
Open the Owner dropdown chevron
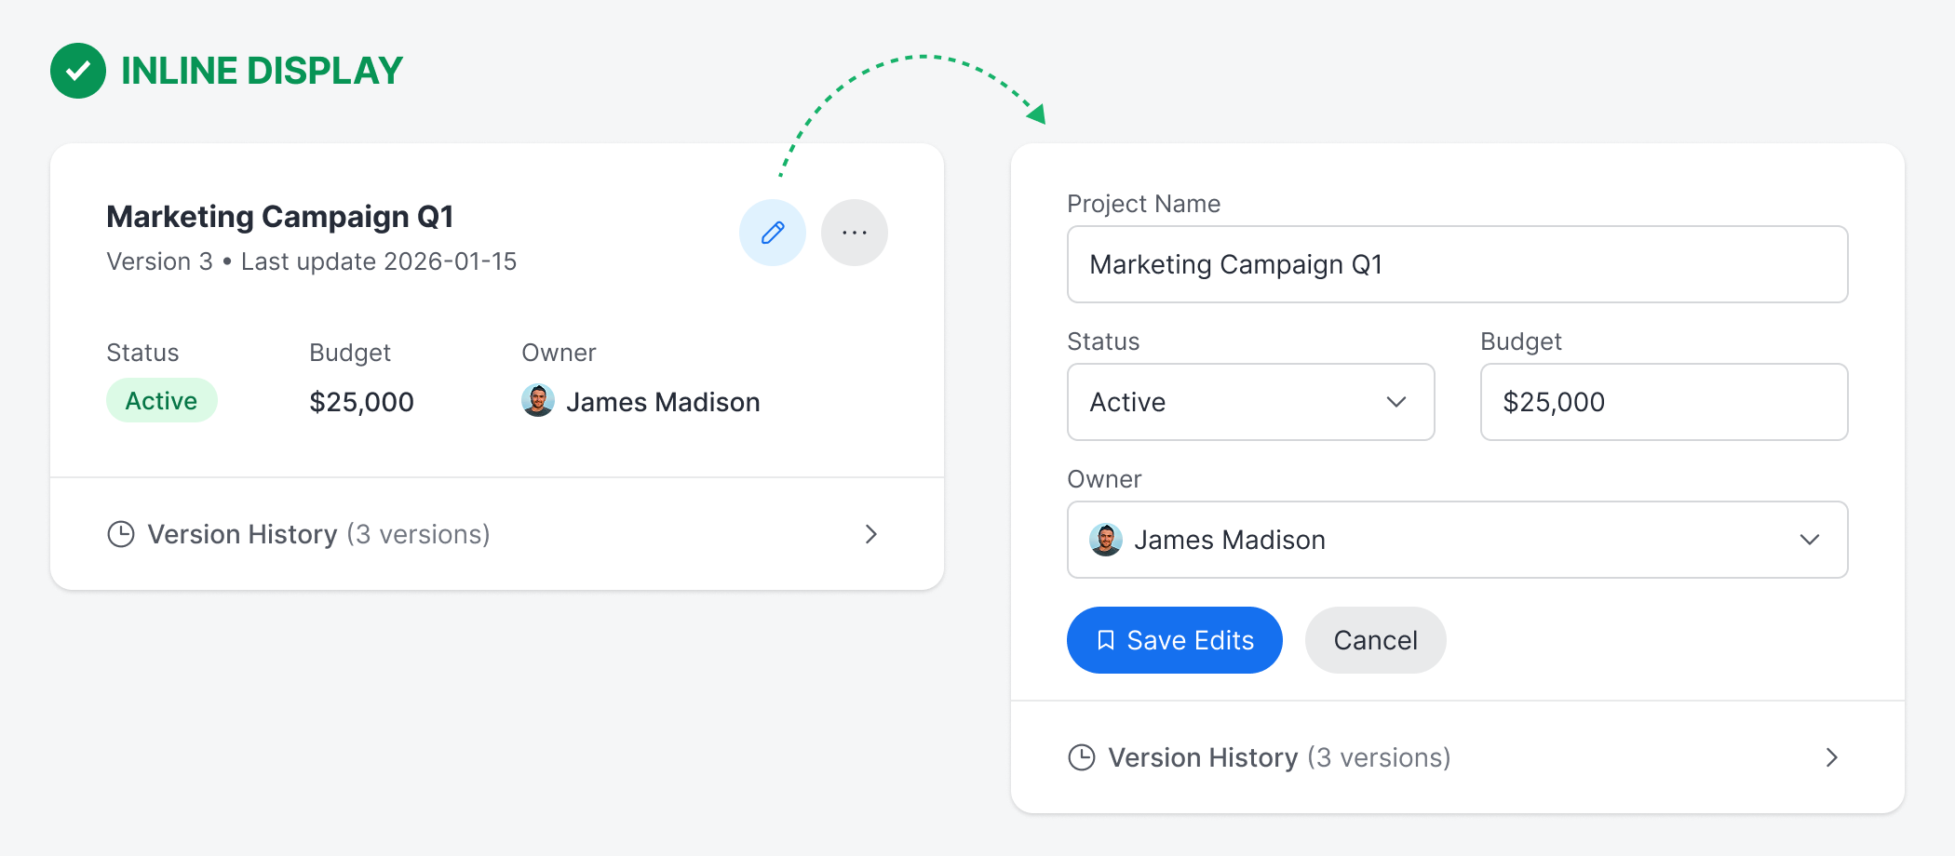tap(1809, 540)
